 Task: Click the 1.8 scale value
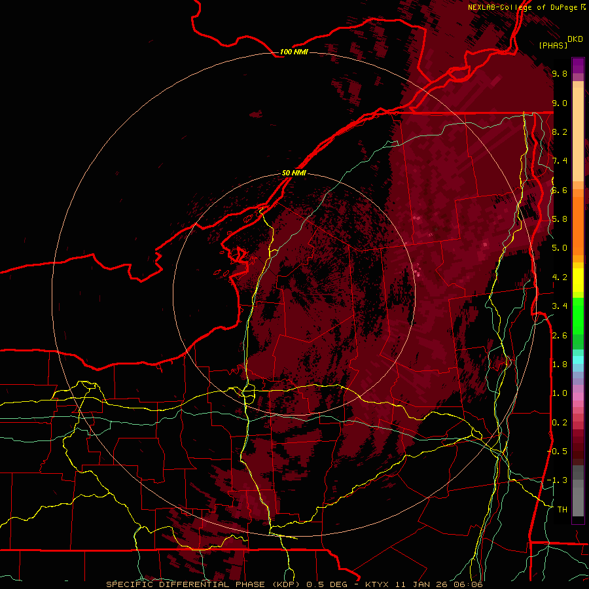coord(560,365)
